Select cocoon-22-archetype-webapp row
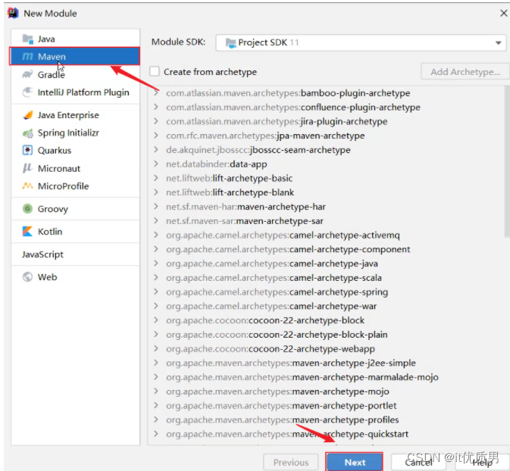The height and width of the screenshot is (471, 510). 327,349
